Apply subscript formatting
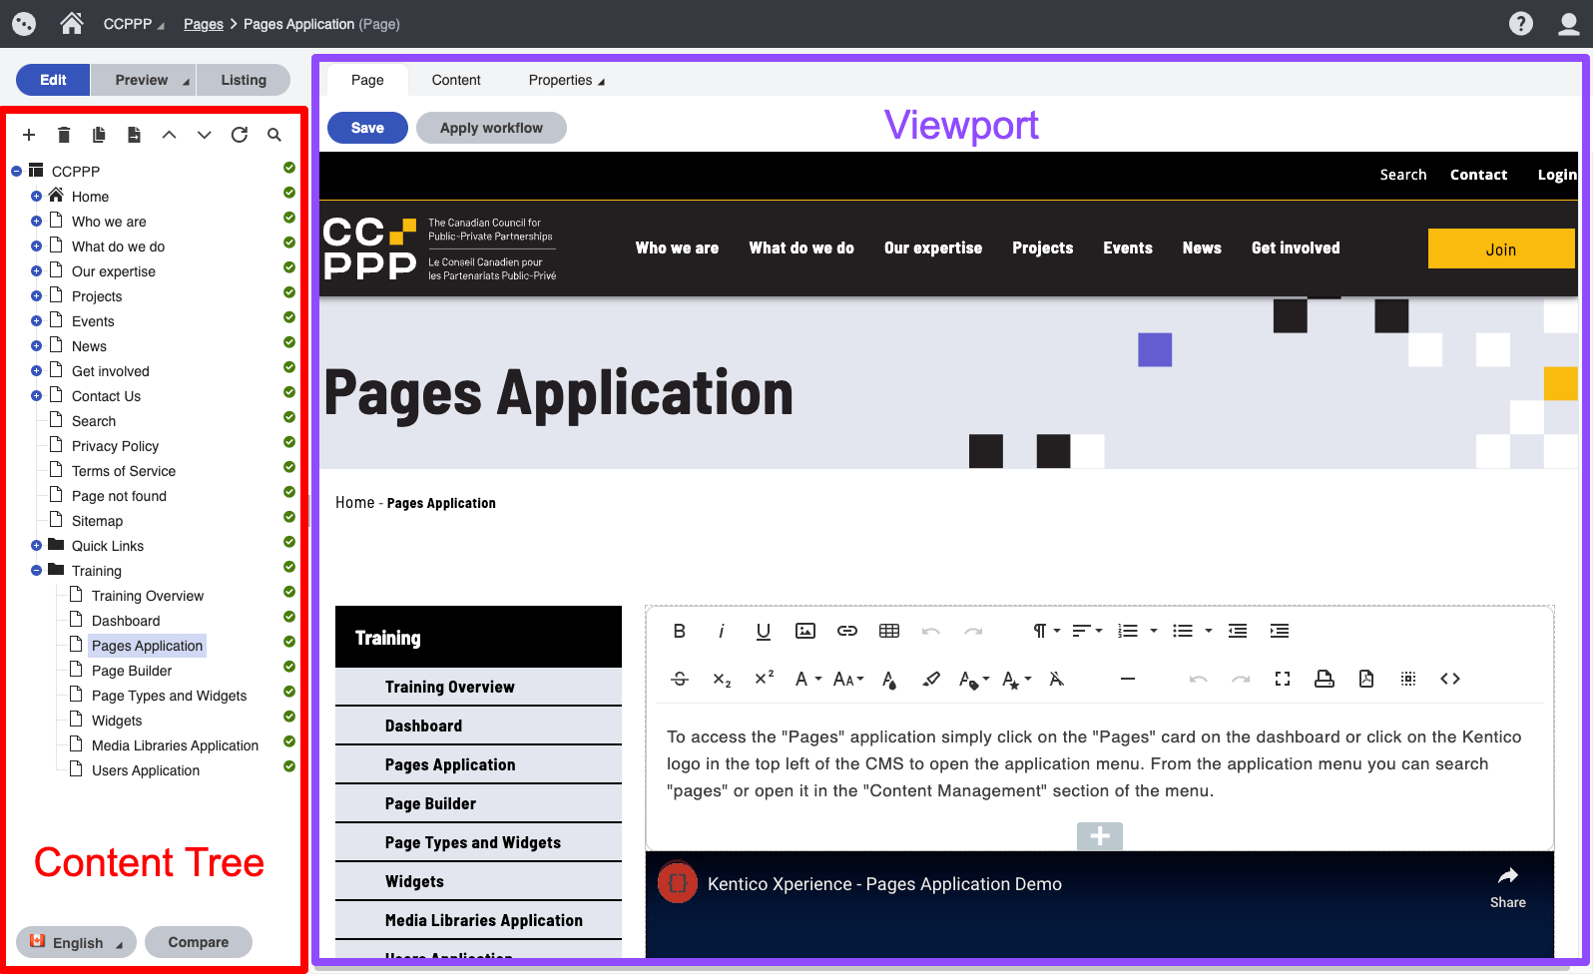1593x974 pixels. click(722, 679)
